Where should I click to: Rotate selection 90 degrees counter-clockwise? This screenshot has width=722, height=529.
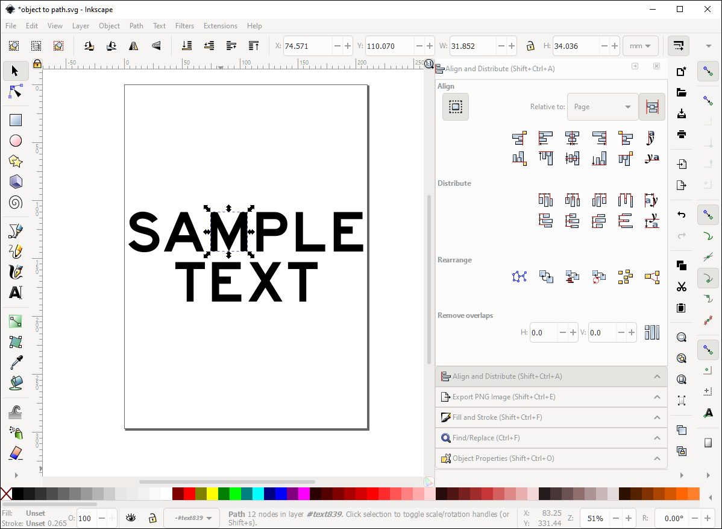click(x=89, y=46)
